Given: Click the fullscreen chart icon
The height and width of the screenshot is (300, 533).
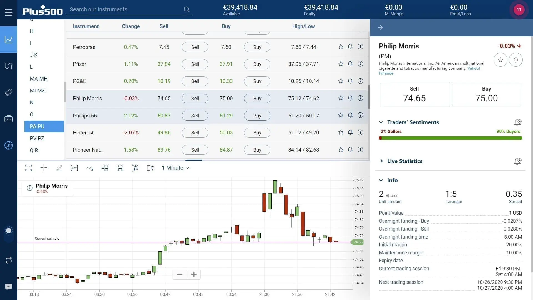Looking at the screenshot, I should [29, 168].
